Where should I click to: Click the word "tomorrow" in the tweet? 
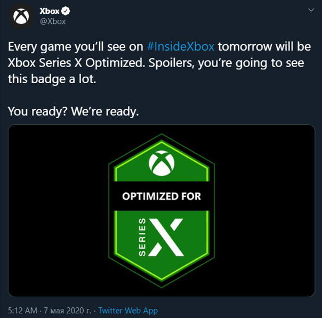pos(243,46)
